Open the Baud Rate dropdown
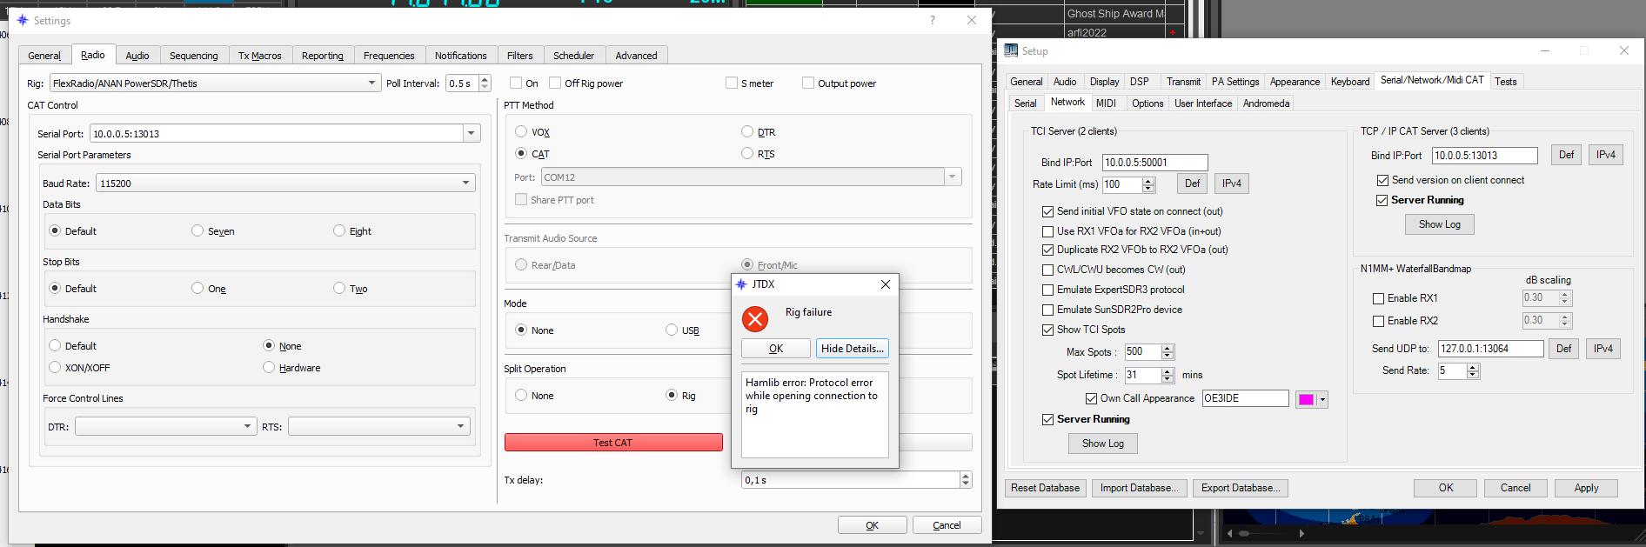This screenshot has height=547, width=1646. tap(465, 183)
